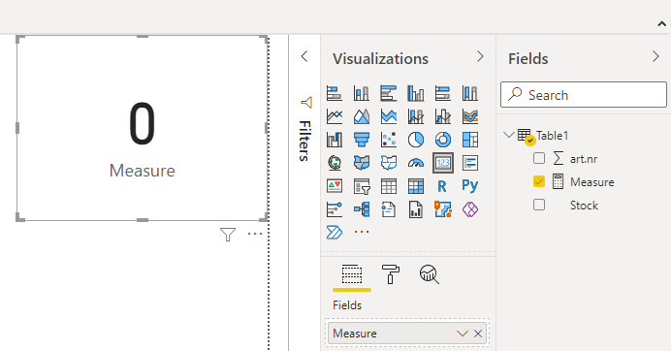The height and width of the screenshot is (351, 671).
Task: Expand the Filters pane with left chevron
Action: [304, 56]
